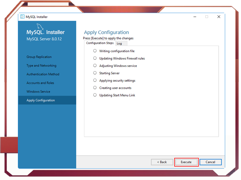The height and width of the screenshot is (180, 241).
Task: Click the Applying security settings step circle
Action: point(95,80)
